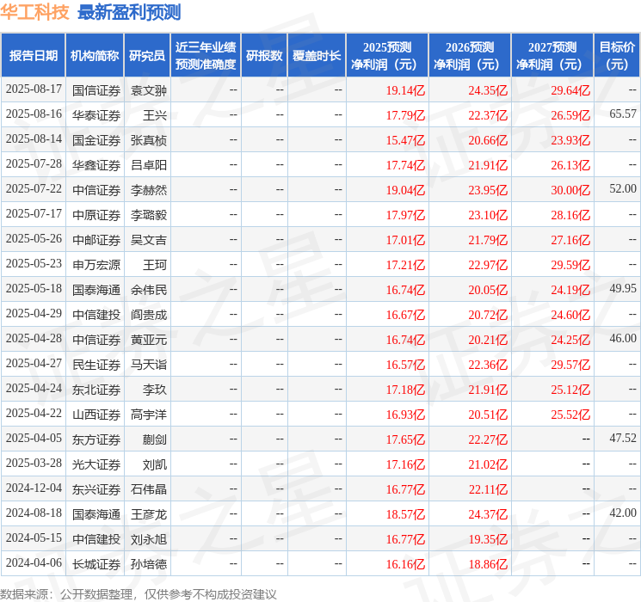
Task: Click the 2026预测净利润 column header
Action: 469,56
